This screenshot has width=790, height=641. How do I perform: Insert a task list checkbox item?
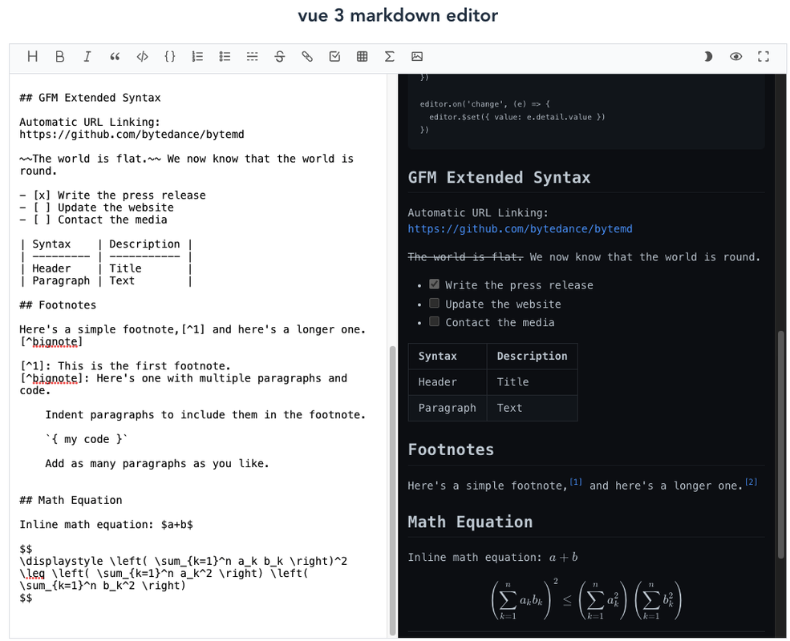(334, 56)
